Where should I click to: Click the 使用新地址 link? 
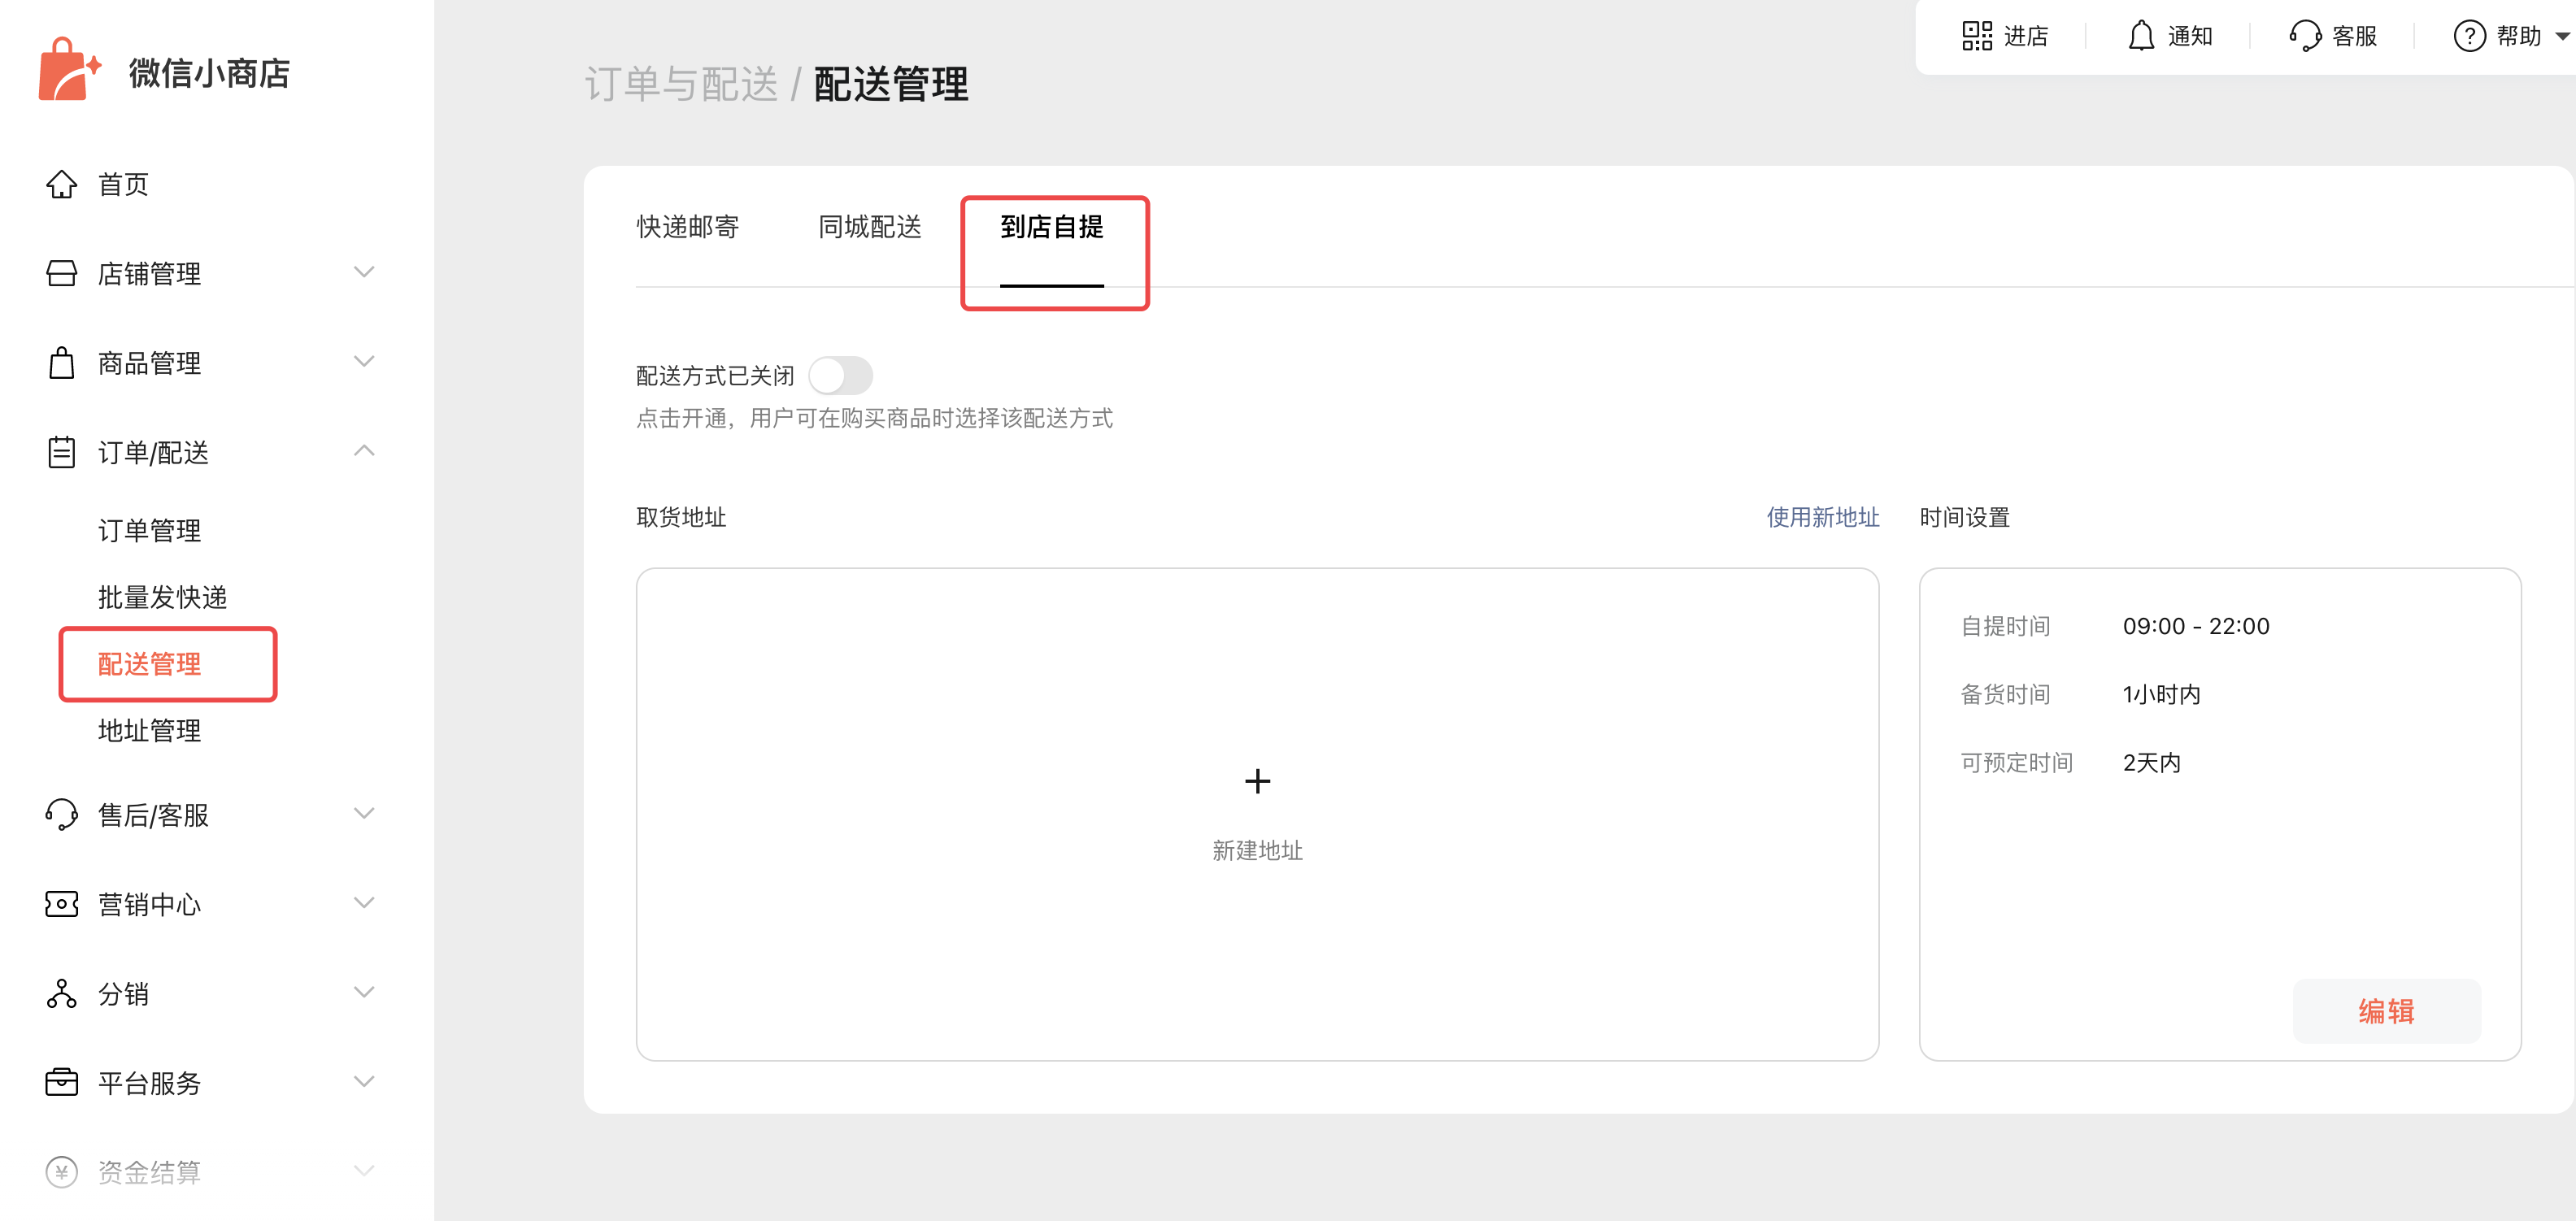click(1822, 517)
